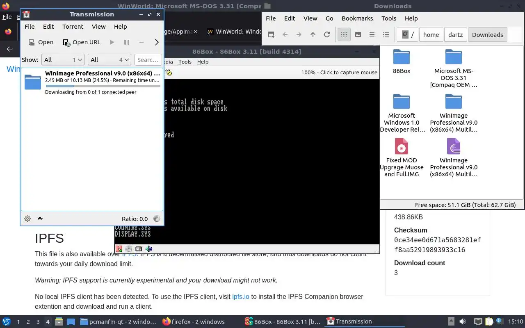Click the WinImage torrent progress bar
The height and width of the screenshot is (328, 525).
tap(103, 86)
